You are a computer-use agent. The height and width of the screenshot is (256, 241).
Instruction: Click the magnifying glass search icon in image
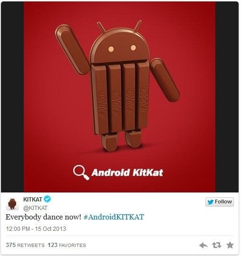[81, 173]
